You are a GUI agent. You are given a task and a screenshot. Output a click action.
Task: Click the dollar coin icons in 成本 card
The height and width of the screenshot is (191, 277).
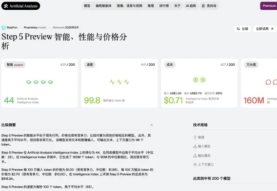199,80
